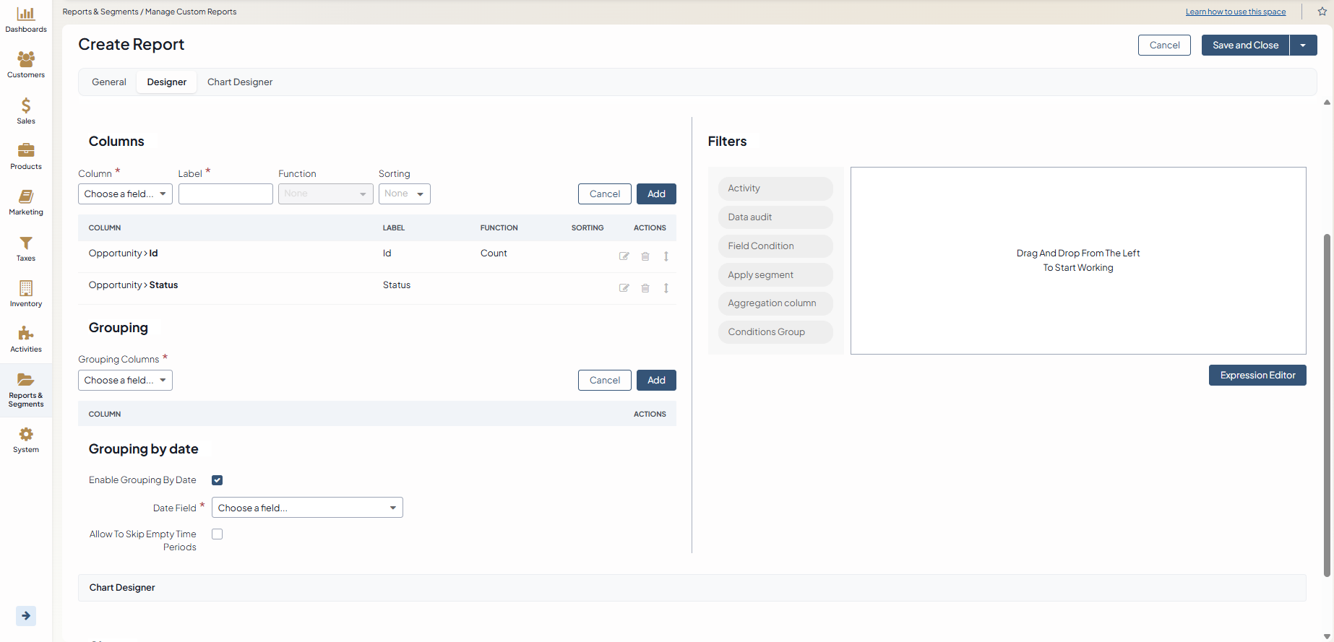
Task: Switch to the General tab
Action: [109, 82]
